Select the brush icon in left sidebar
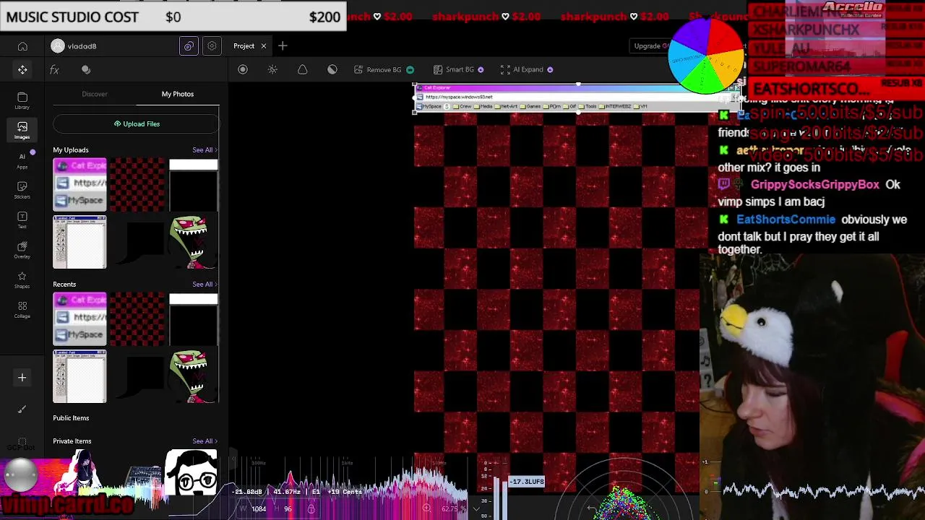925x520 pixels. click(x=22, y=409)
